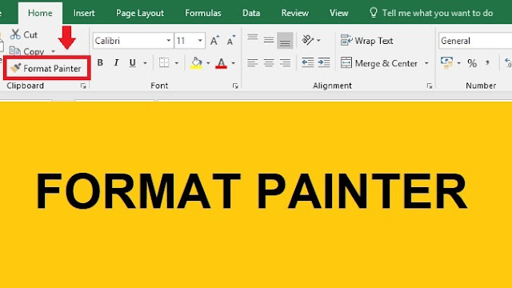Align text right
This screenshot has height=288, width=512.
[285, 62]
